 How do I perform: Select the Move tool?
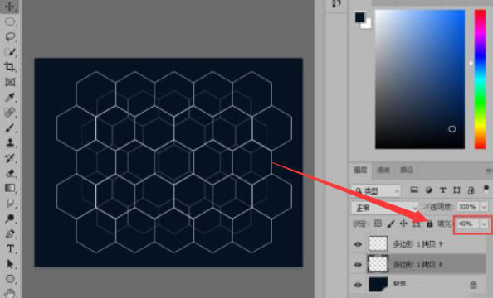tap(10, 7)
